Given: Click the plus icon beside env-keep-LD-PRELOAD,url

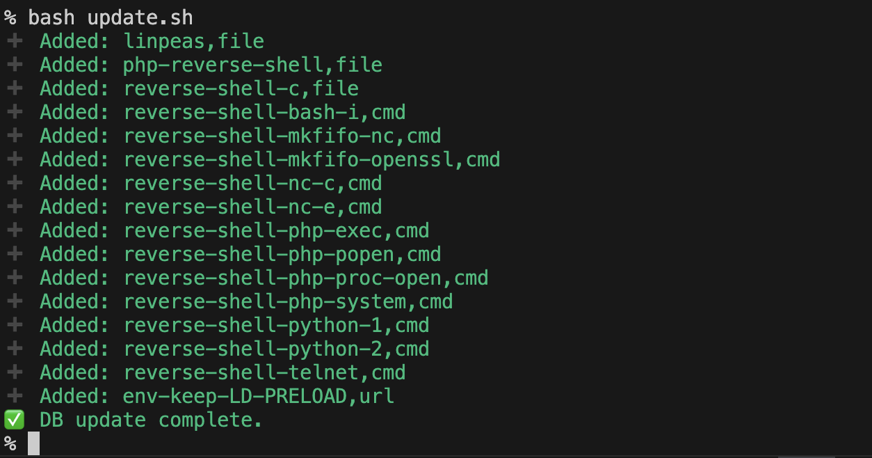Looking at the screenshot, I should point(15,397).
